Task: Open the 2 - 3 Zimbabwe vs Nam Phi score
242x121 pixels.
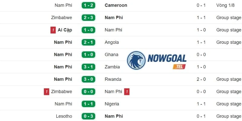Action: point(88,18)
